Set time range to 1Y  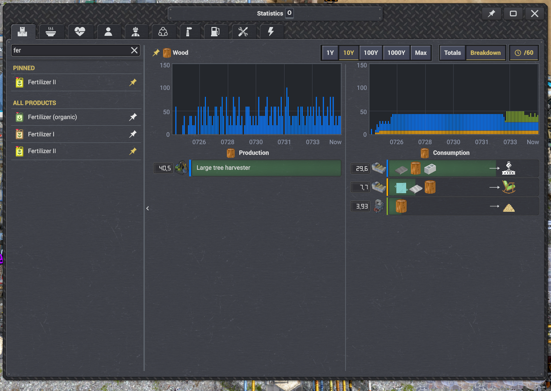pyautogui.click(x=330, y=53)
